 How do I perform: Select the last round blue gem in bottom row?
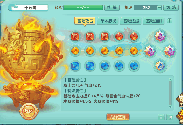(134, 66)
